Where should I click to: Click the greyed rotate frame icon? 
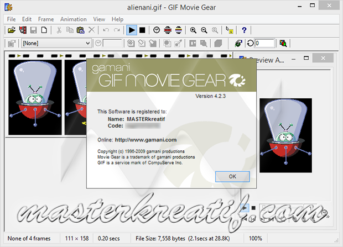pos(142,43)
